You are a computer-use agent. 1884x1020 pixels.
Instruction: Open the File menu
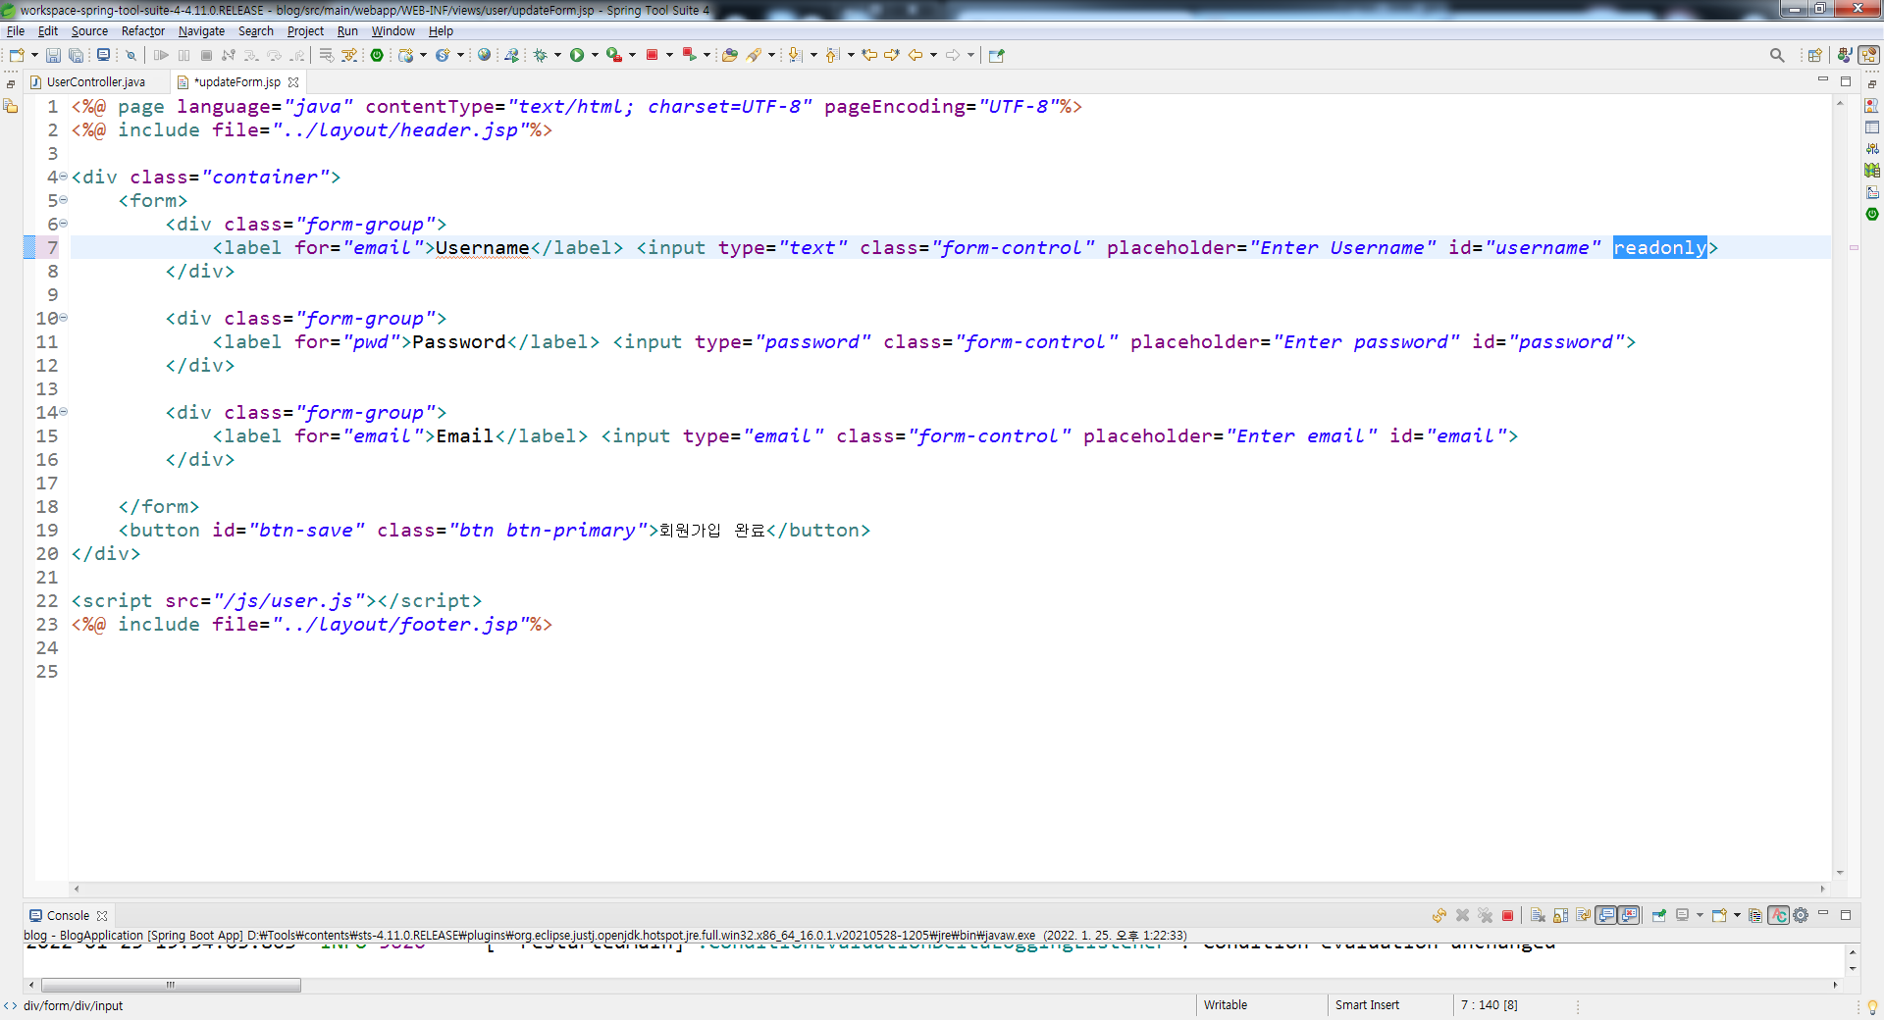pos(16,31)
